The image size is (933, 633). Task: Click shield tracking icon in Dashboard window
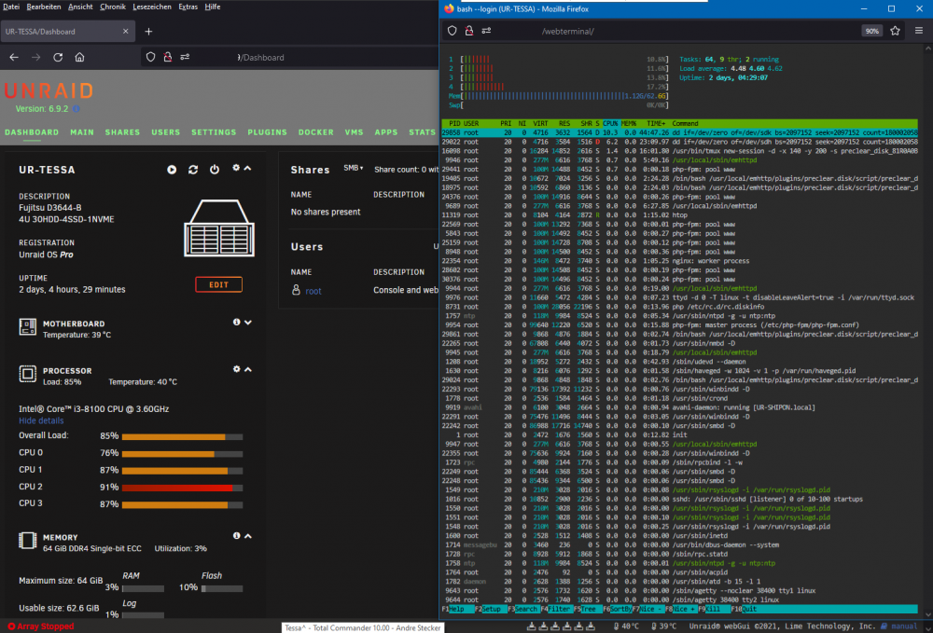tap(150, 57)
